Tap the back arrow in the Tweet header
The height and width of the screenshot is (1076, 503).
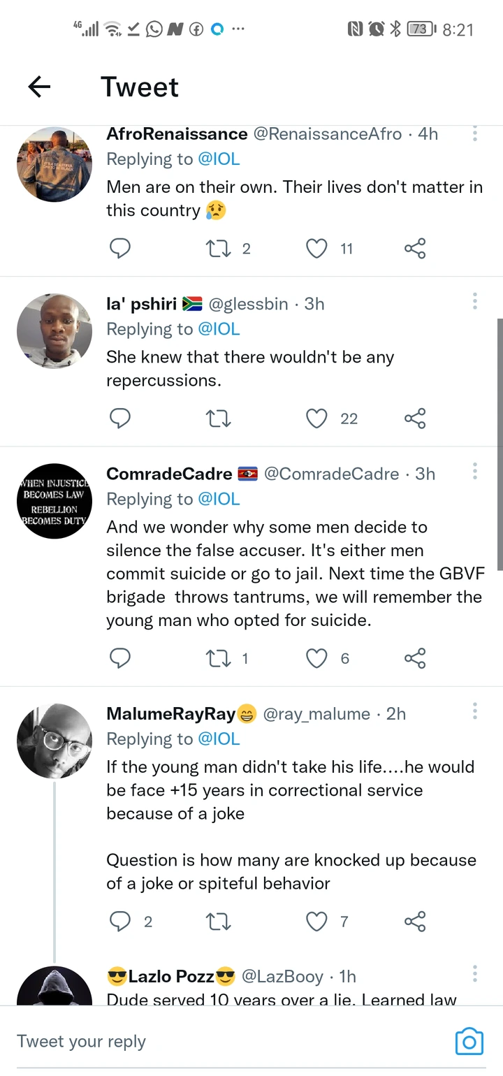[x=39, y=87]
